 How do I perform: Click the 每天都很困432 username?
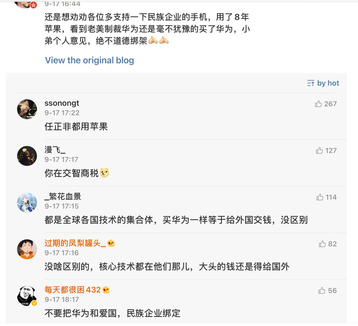point(72,290)
